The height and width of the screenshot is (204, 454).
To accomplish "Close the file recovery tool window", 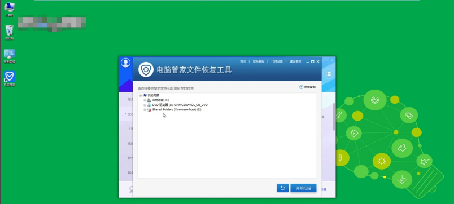I will coord(317,61).
